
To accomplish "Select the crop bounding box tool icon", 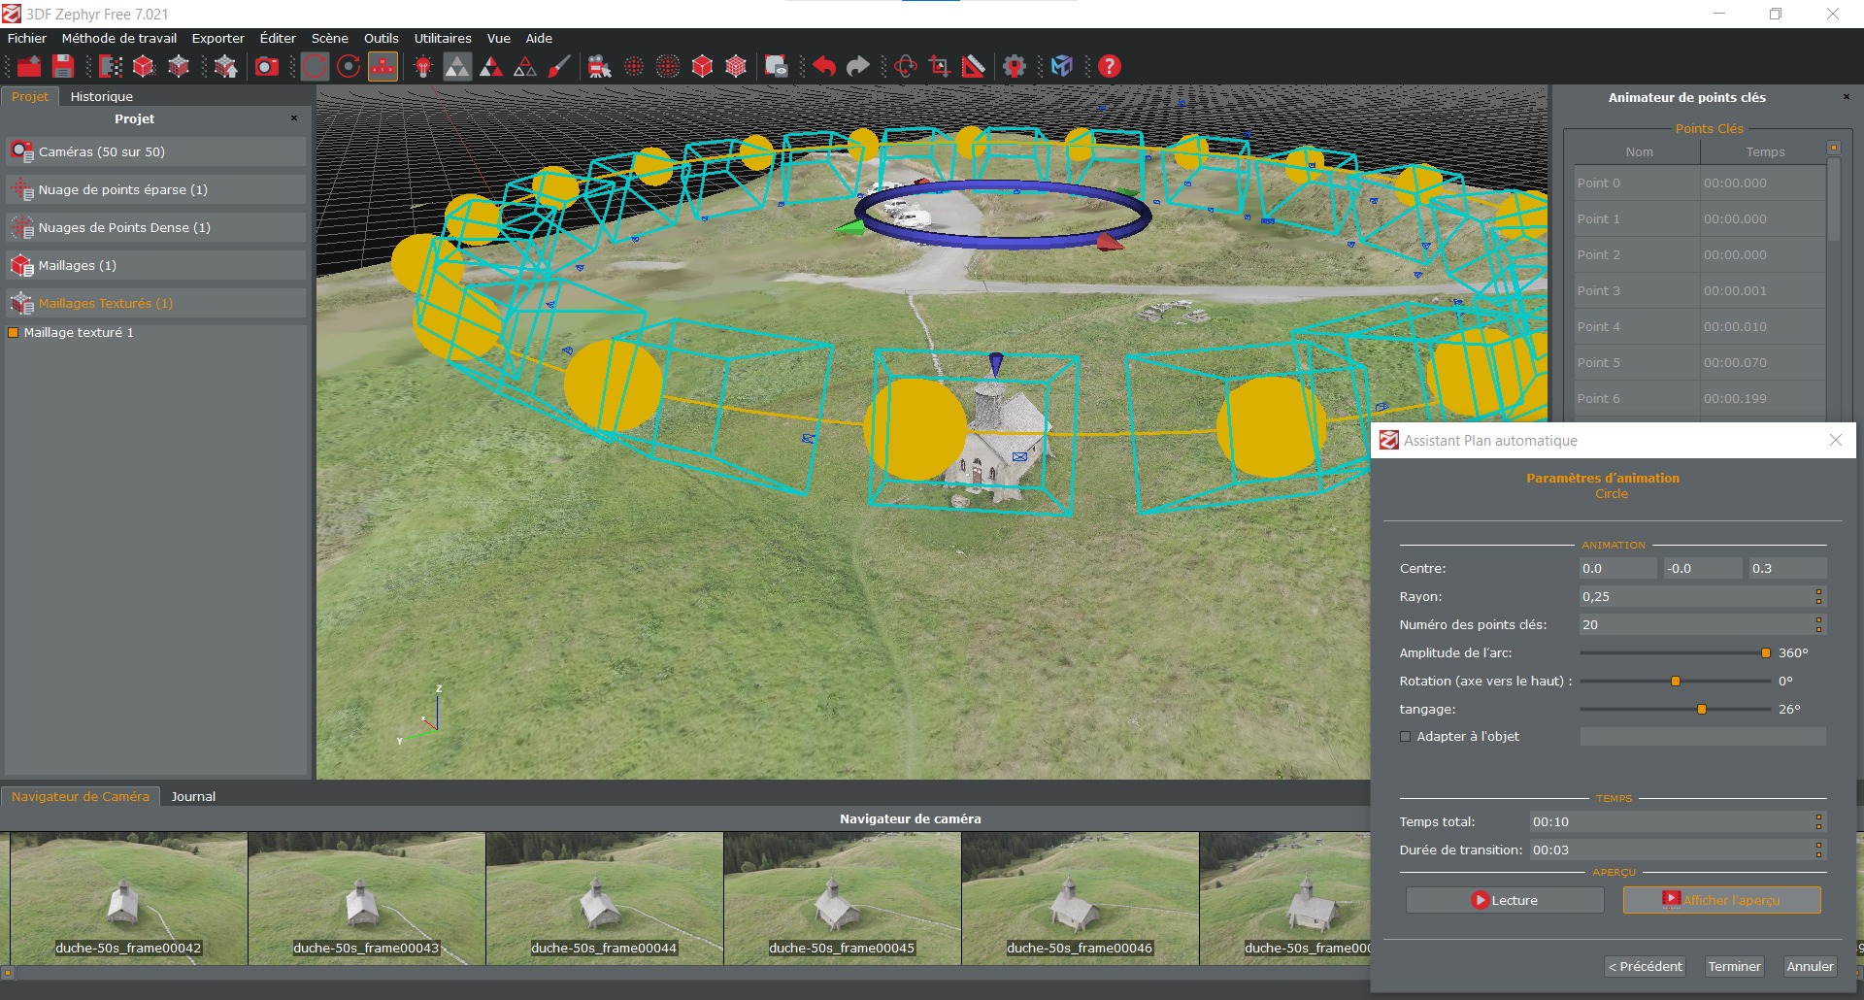I will pyautogui.click(x=939, y=66).
